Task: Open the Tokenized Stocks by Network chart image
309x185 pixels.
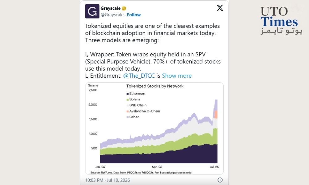Action: (154, 129)
